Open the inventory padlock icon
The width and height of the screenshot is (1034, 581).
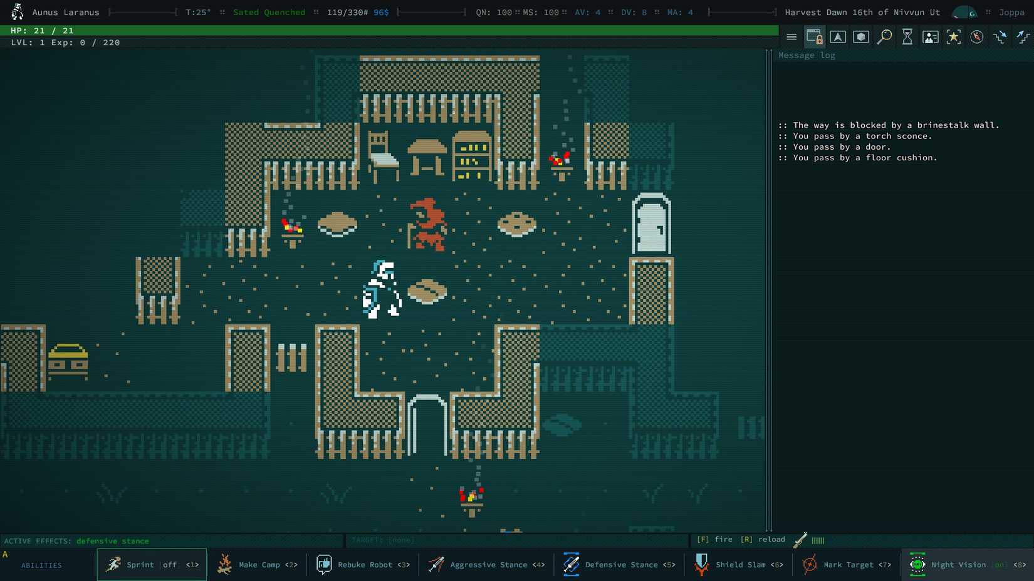(815, 36)
